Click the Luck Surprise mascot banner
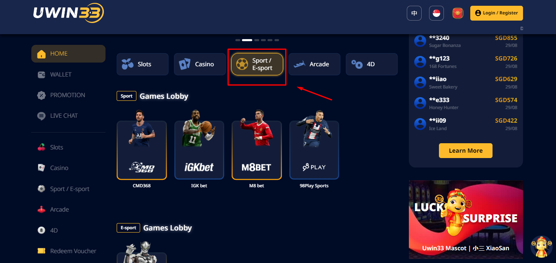 click(466, 219)
